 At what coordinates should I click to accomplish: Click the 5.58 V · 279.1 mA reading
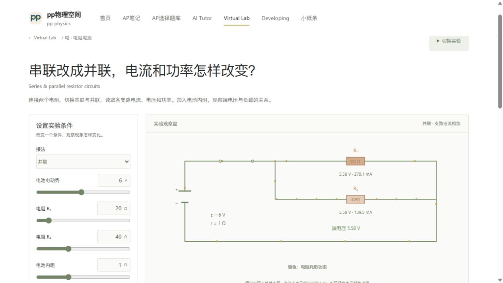[355, 174]
